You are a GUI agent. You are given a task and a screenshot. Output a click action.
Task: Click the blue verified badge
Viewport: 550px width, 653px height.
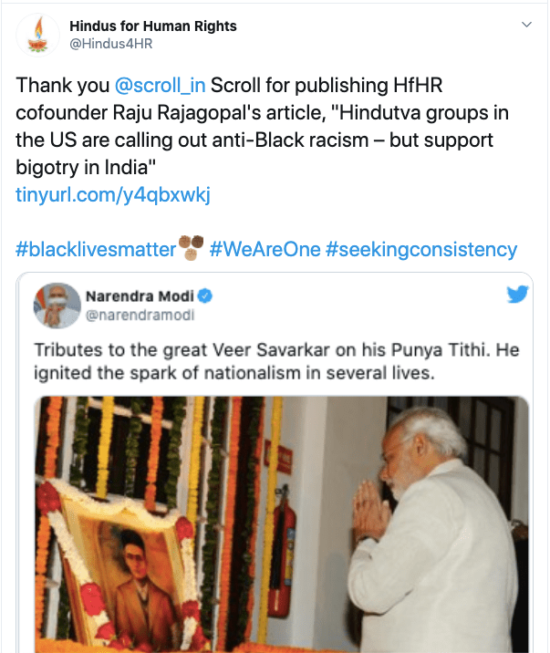[205, 296]
